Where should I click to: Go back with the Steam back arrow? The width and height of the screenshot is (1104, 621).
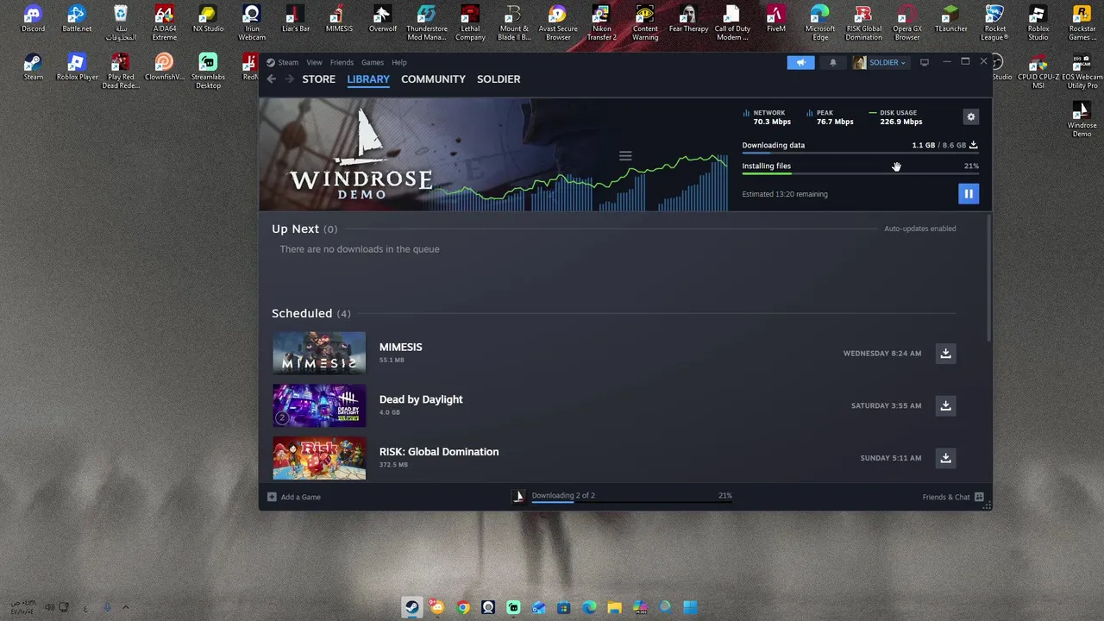click(271, 79)
